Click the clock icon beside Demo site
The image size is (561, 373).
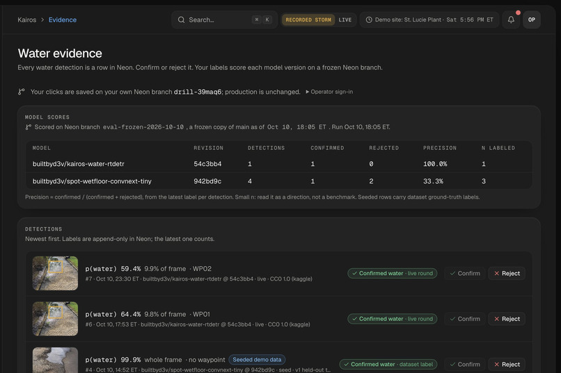(369, 19)
